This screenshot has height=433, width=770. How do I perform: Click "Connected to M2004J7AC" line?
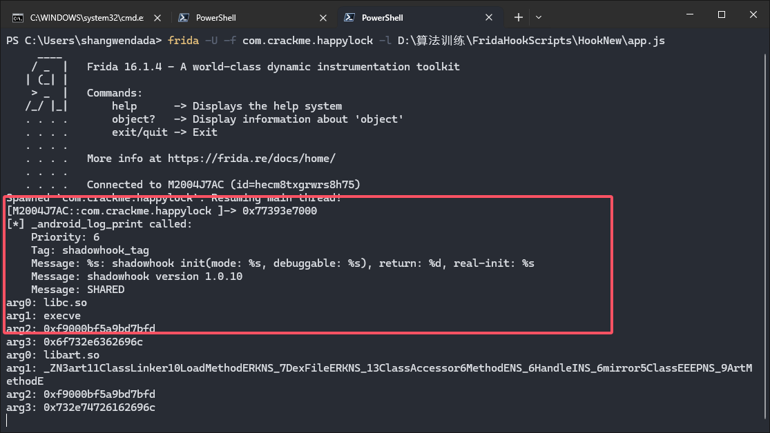coord(224,185)
